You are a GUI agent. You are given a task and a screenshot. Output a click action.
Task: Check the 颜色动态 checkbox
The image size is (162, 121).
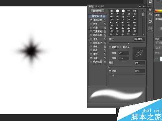(x=91, y=35)
